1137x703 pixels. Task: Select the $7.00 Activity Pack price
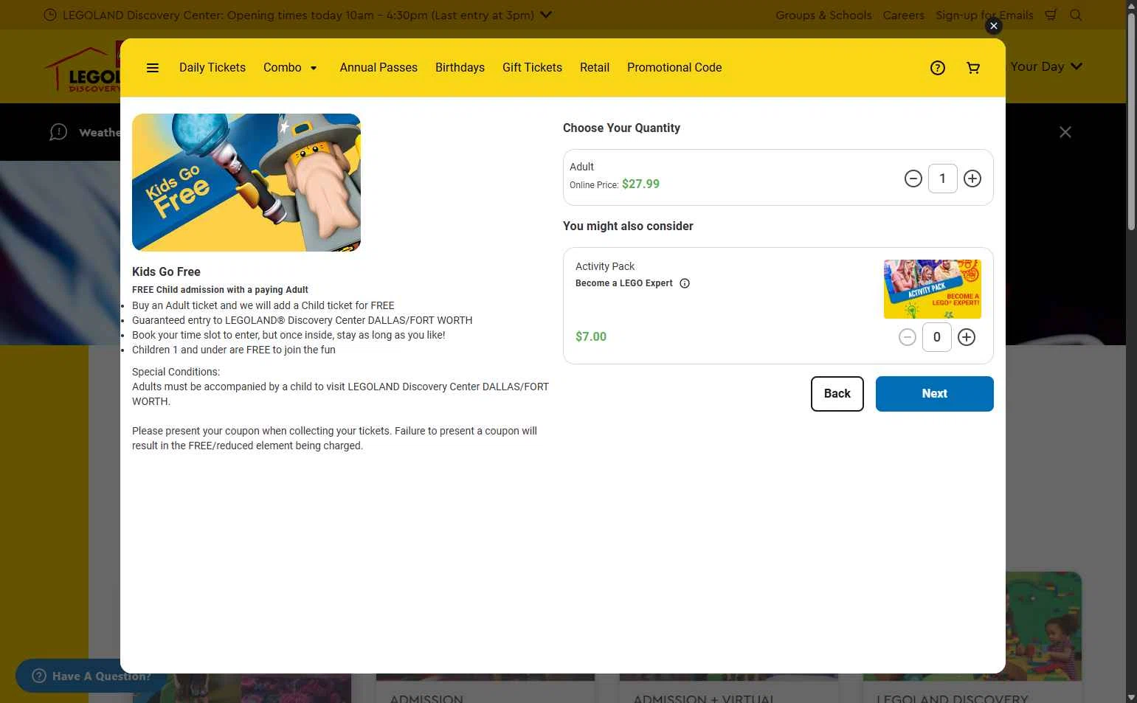(591, 337)
